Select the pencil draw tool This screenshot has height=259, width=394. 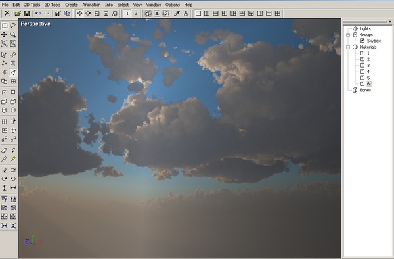pos(13,150)
